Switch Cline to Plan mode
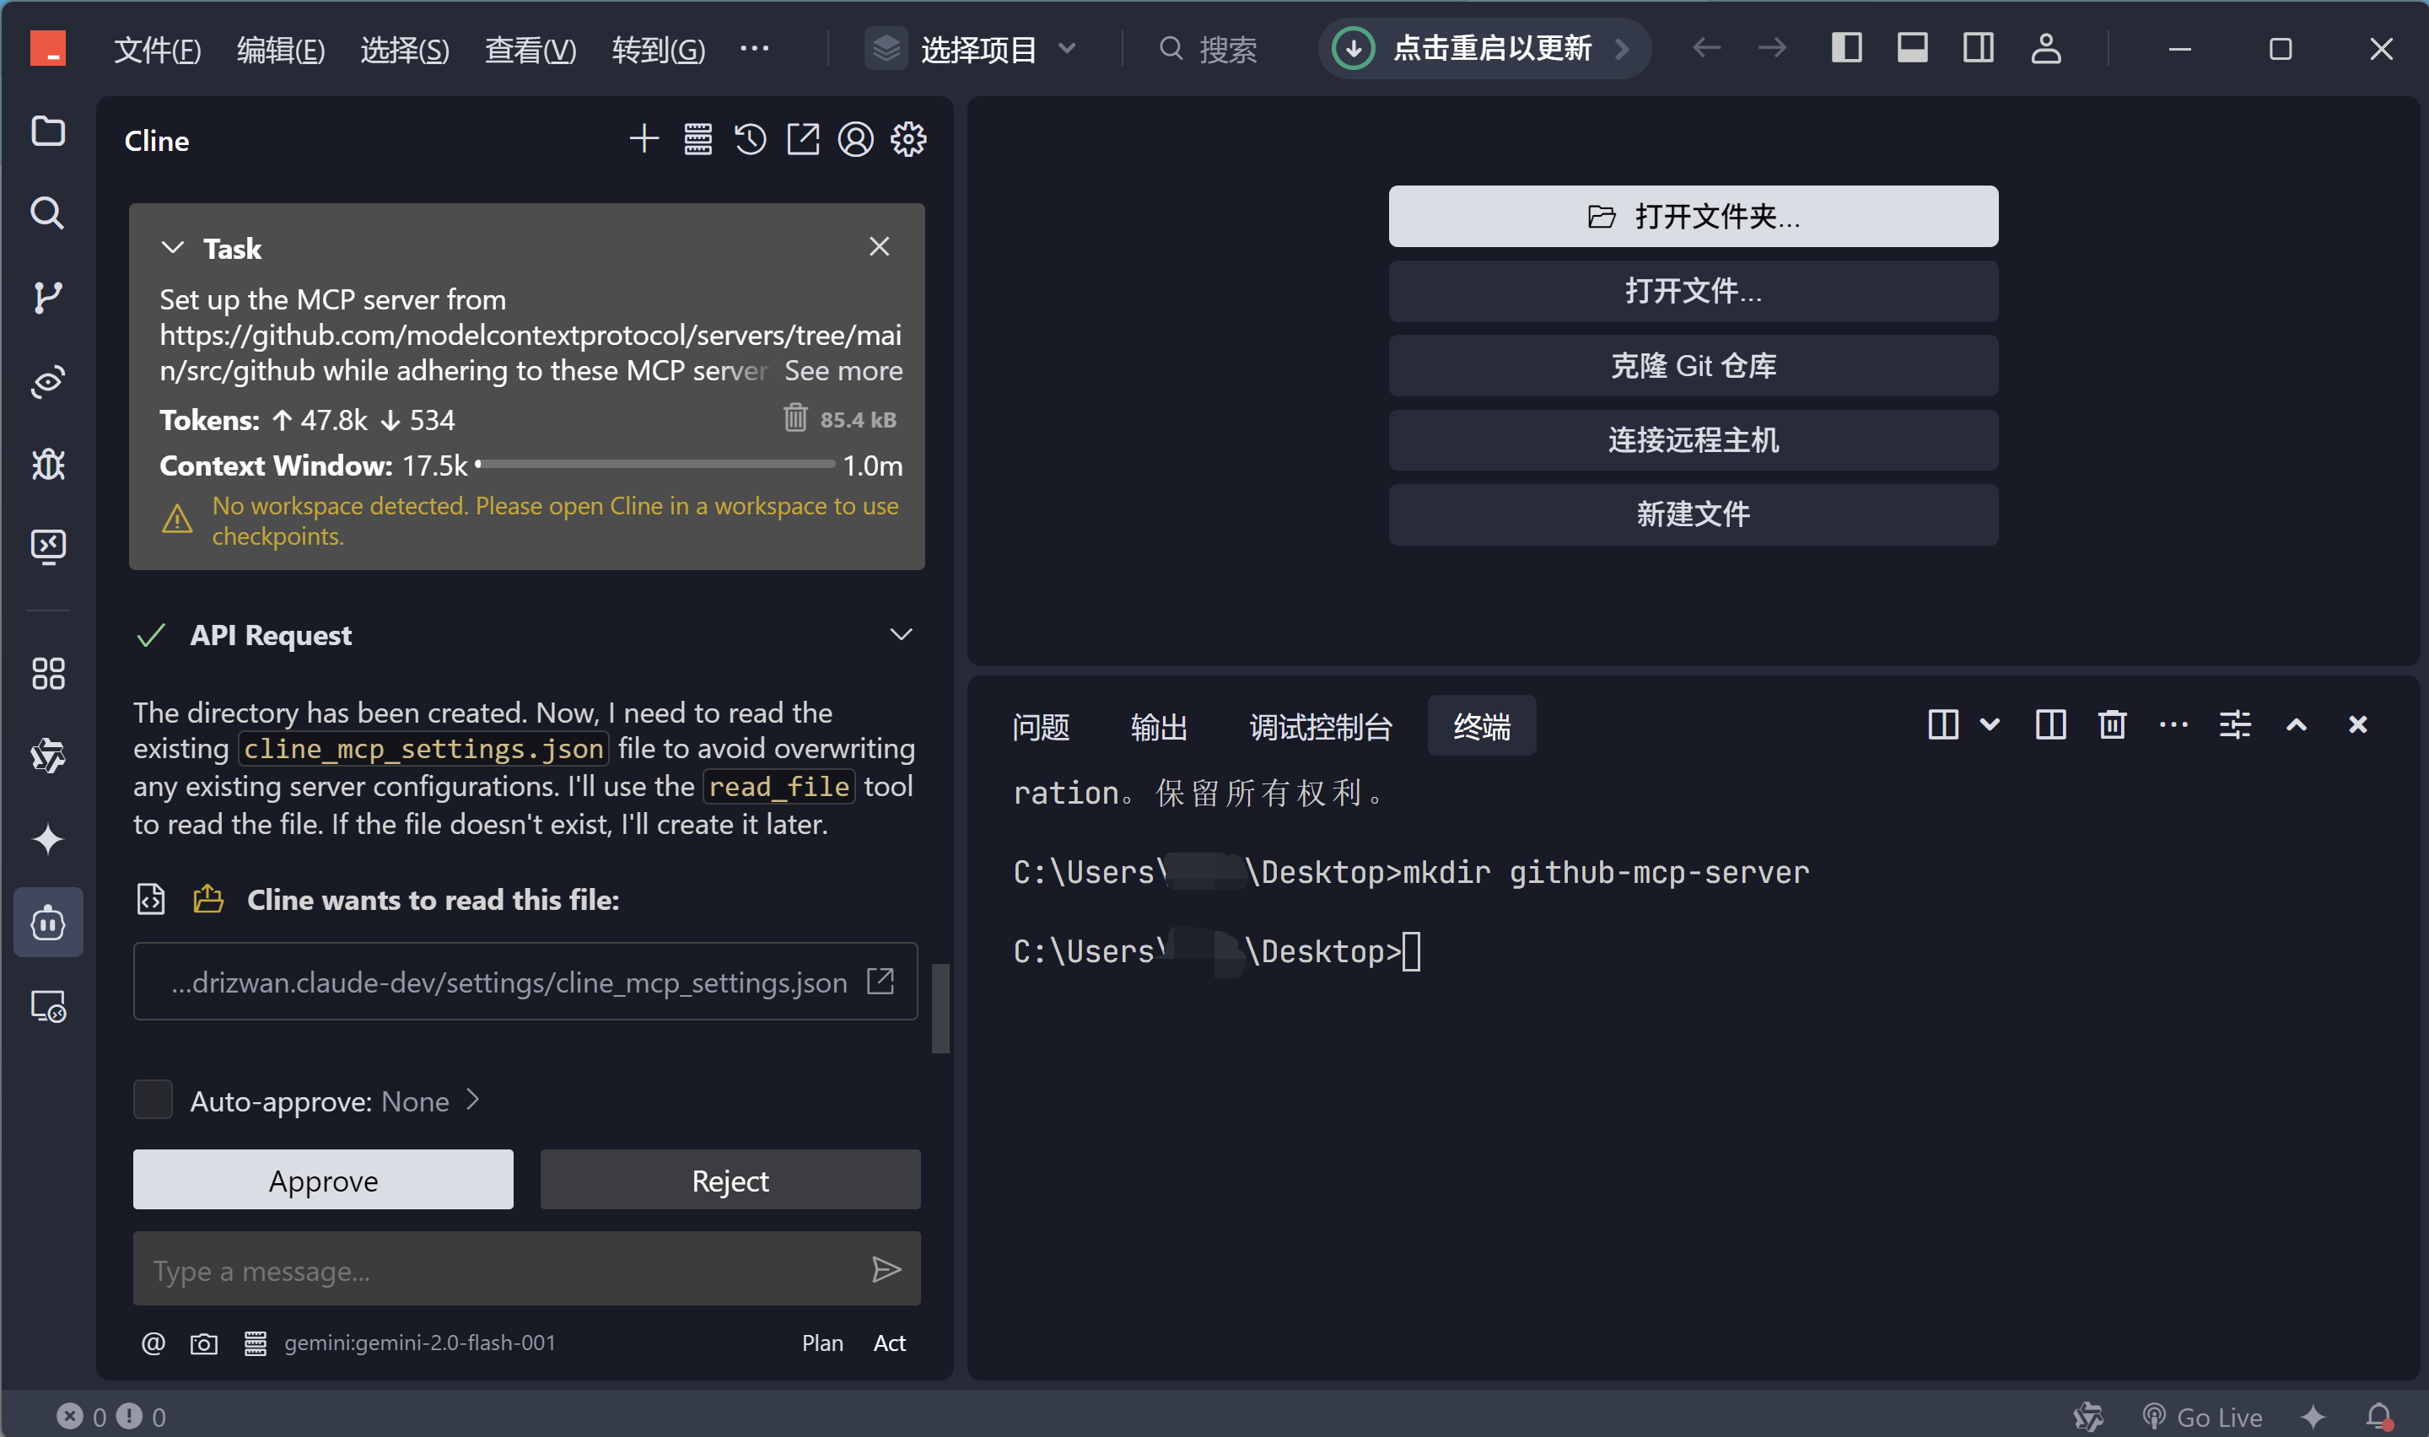The width and height of the screenshot is (2429, 1437). [x=822, y=1343]
